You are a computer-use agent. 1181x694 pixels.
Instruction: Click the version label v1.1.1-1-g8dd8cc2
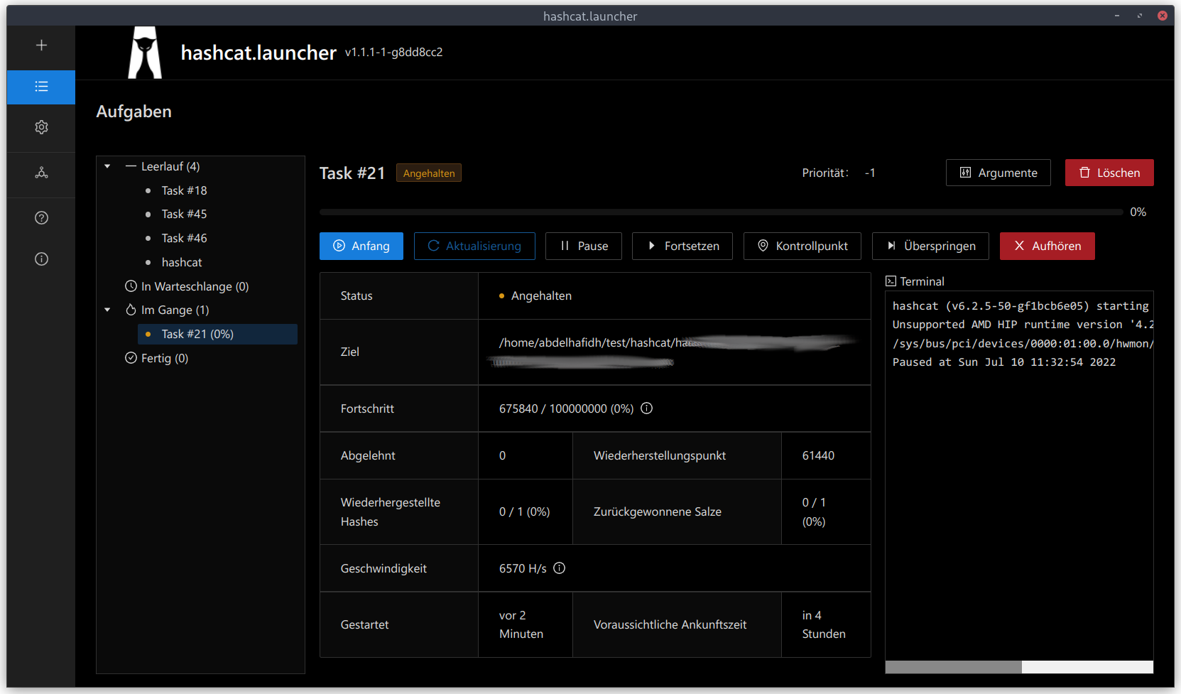393,52
